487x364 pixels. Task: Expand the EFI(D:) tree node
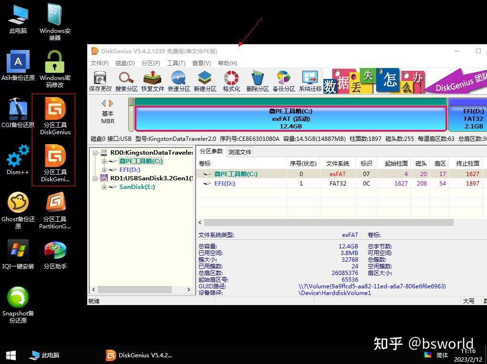coord(104,170)
